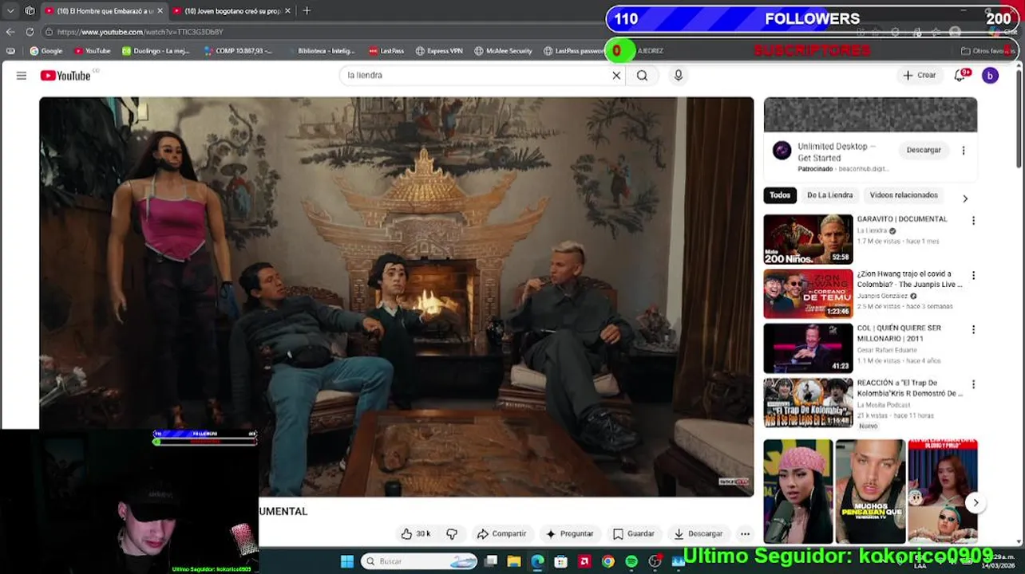Reload the page with refresh icon
This screenshot has height=574, width=1025.
[30, 32]
